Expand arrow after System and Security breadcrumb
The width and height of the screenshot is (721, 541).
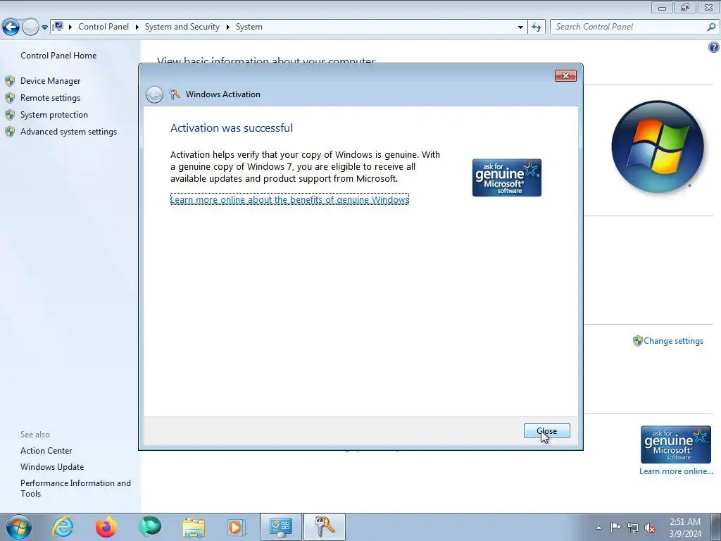coord(227,27)
